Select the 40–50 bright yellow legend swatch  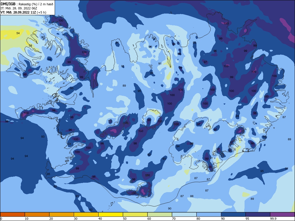coord(111,215)
